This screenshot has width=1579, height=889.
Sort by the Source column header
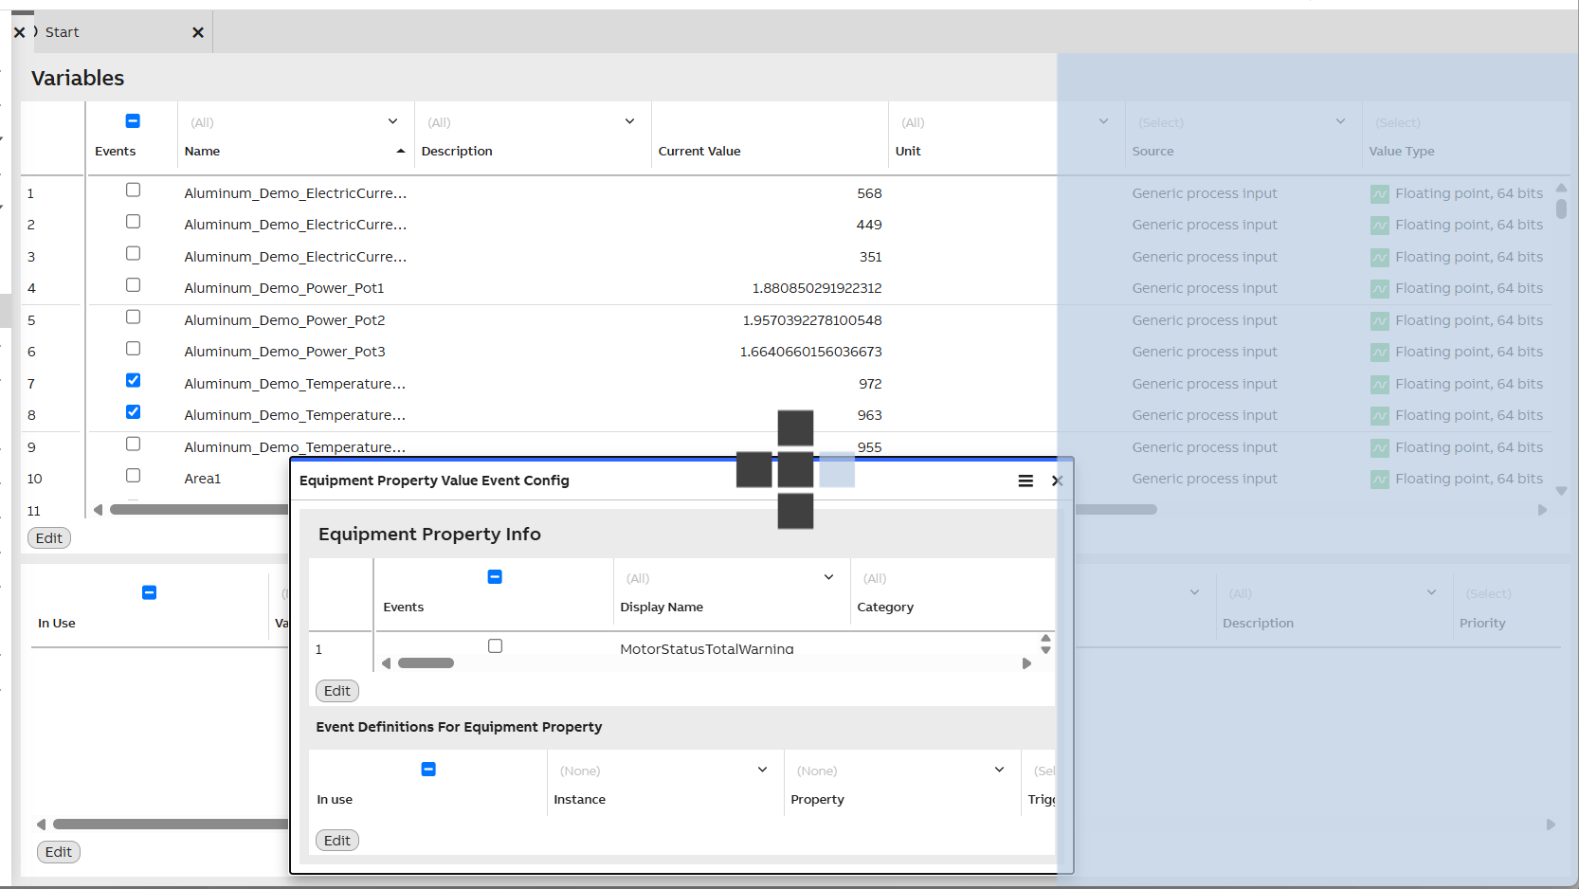coord(1152,151)
